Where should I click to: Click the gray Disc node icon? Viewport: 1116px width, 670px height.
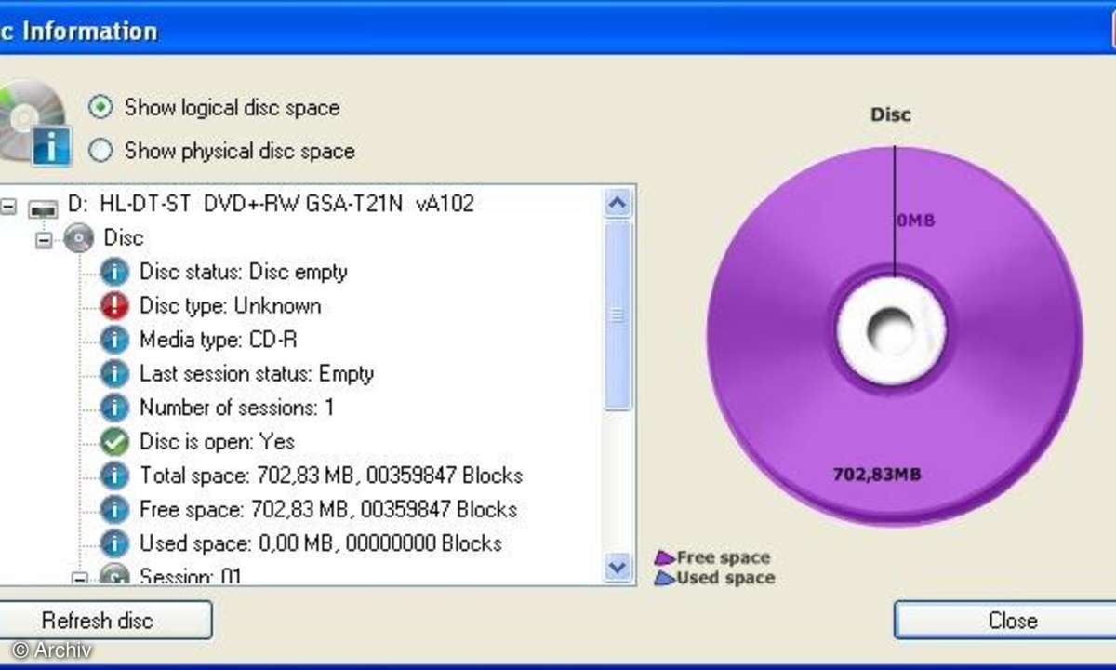tap(79, 239)
